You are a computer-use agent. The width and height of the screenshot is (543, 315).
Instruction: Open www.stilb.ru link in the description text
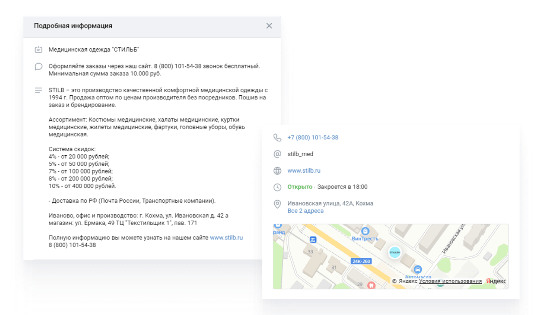[226, 238]
